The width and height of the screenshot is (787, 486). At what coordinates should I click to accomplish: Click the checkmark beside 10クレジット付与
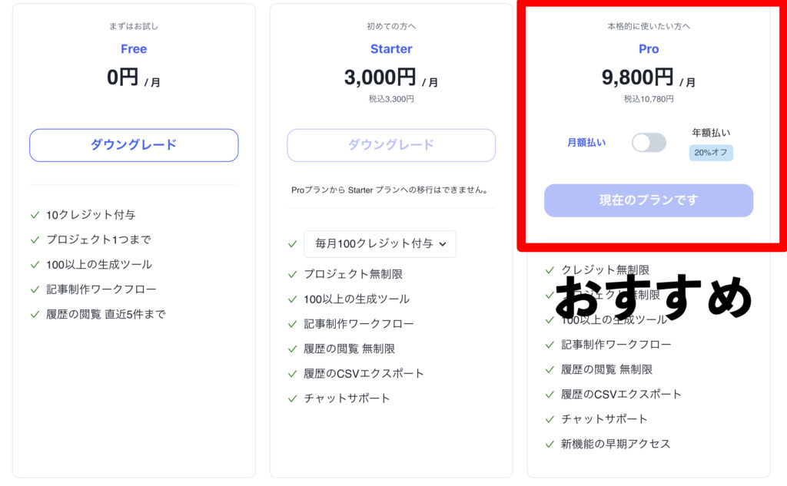pos(35,215)
